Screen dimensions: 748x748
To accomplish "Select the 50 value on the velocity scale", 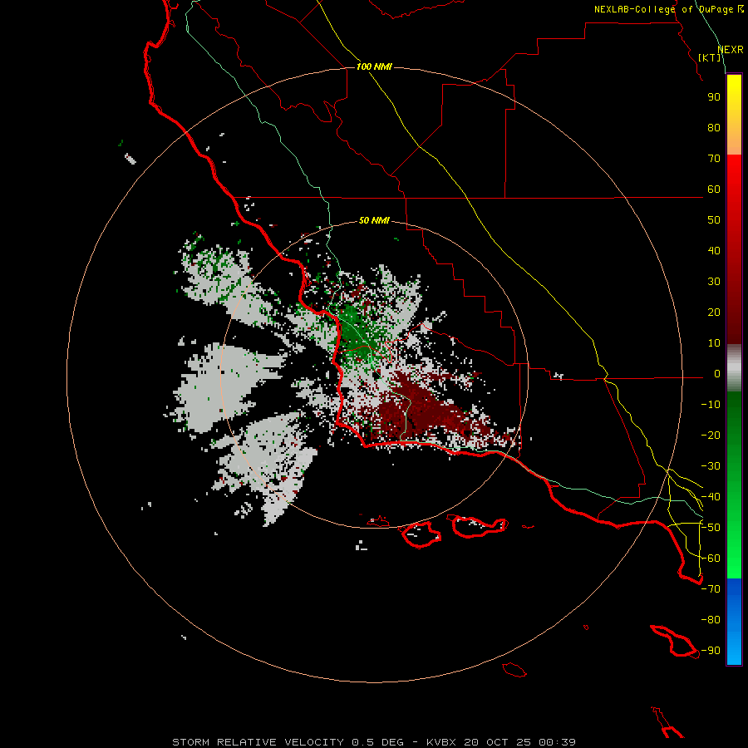I will (714, 220).
